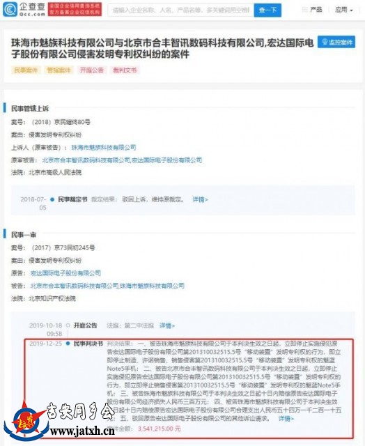Image resolution: width=365 pixels, height=446 pixels.
Task: Select the 管辖案件 tag
Action: click(59, 70)
